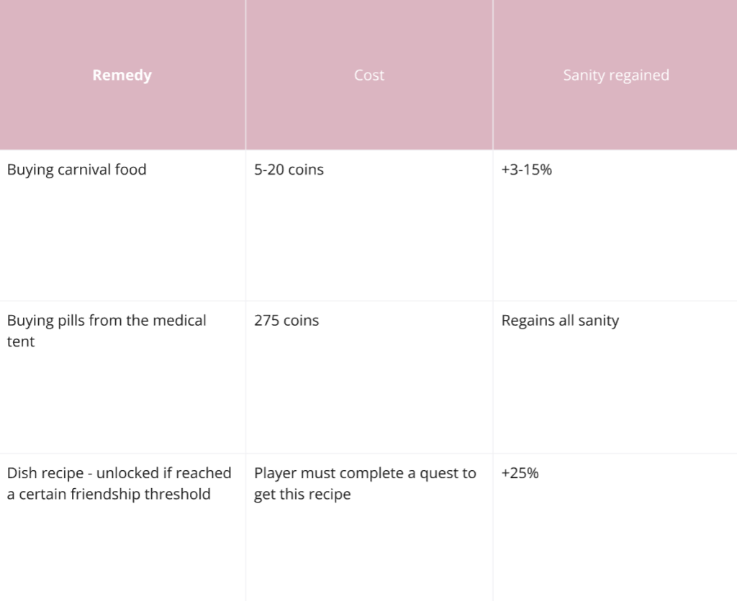Select the +25% sanity cell
Screen dimensions: 737x601
[616, 527]
